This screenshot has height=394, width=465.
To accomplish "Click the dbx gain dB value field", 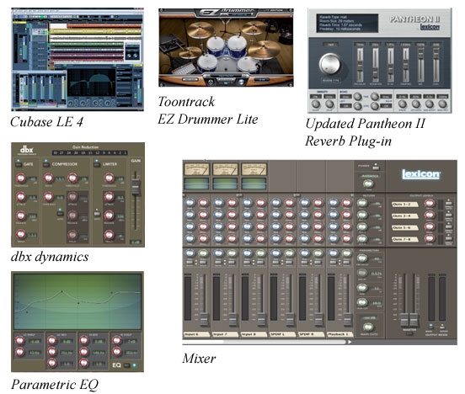I will 136,242.
